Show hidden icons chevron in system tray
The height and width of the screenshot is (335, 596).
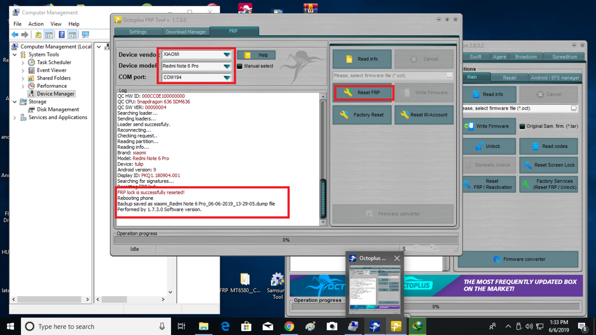pyautogui.click(x=508, y=327)
